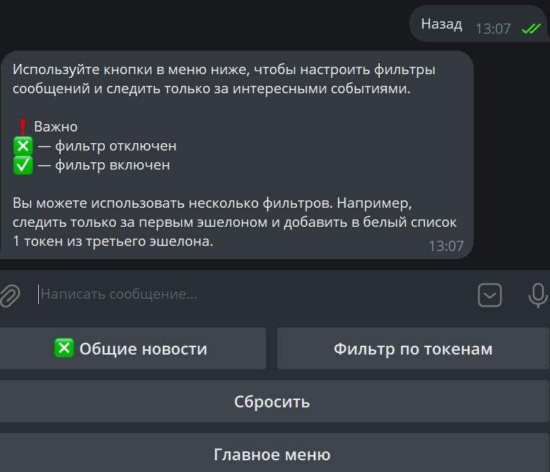Click green cross emoji beside "фильтр отключен"

23,146
